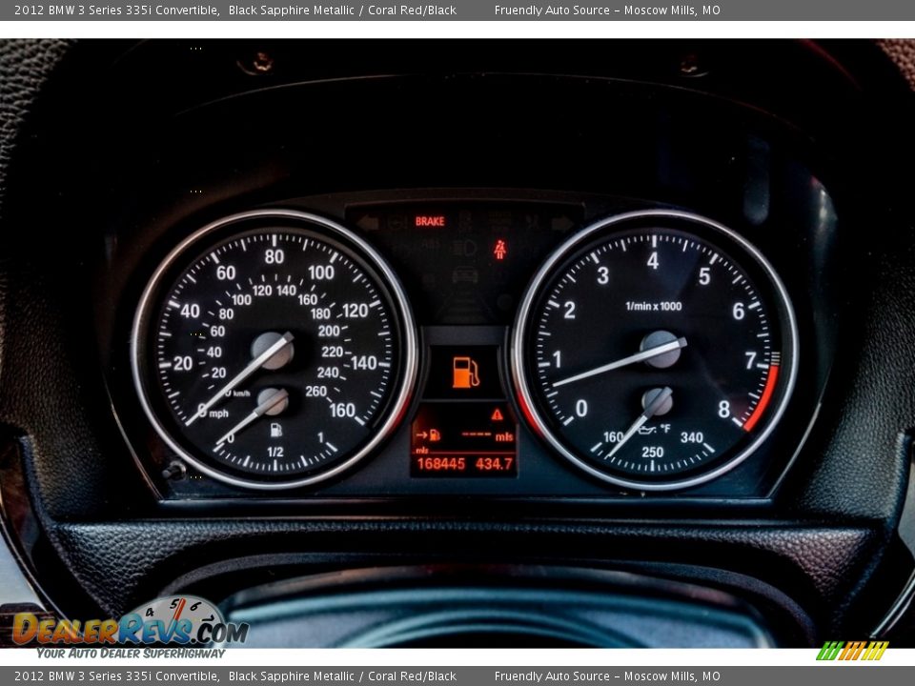This screenshot has height=686, width=915.
Task: Click the 80 mph mark on the speedometer
Action: click(x=274, y=256)
